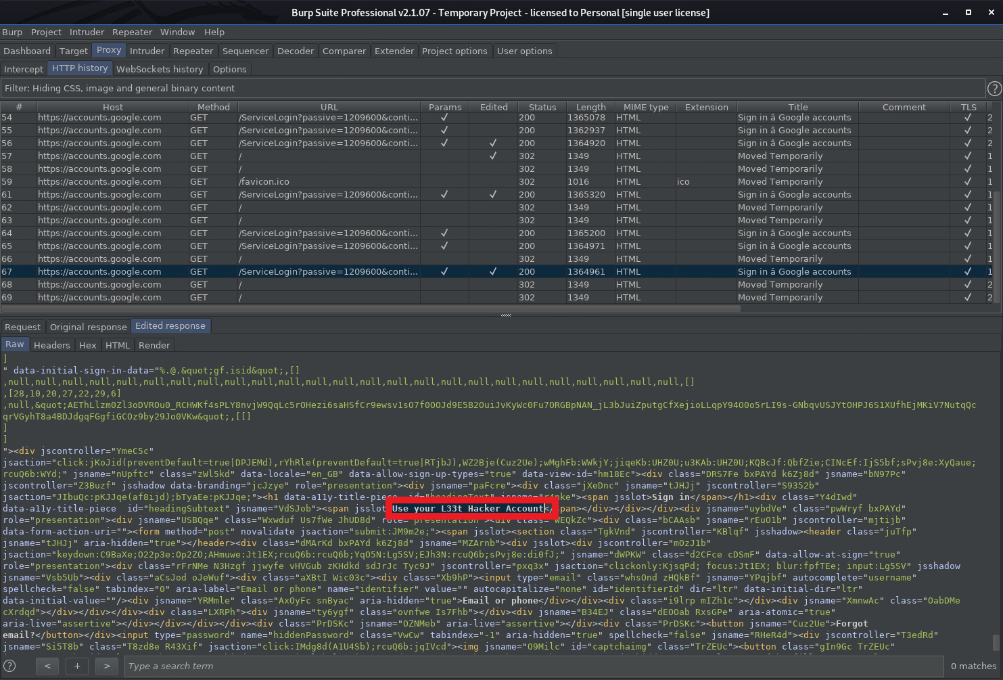Viewport: 1003px width, 680px height.
Task: Sort history by the Method column
Action: pyautogui.click(x=214, y=107)
